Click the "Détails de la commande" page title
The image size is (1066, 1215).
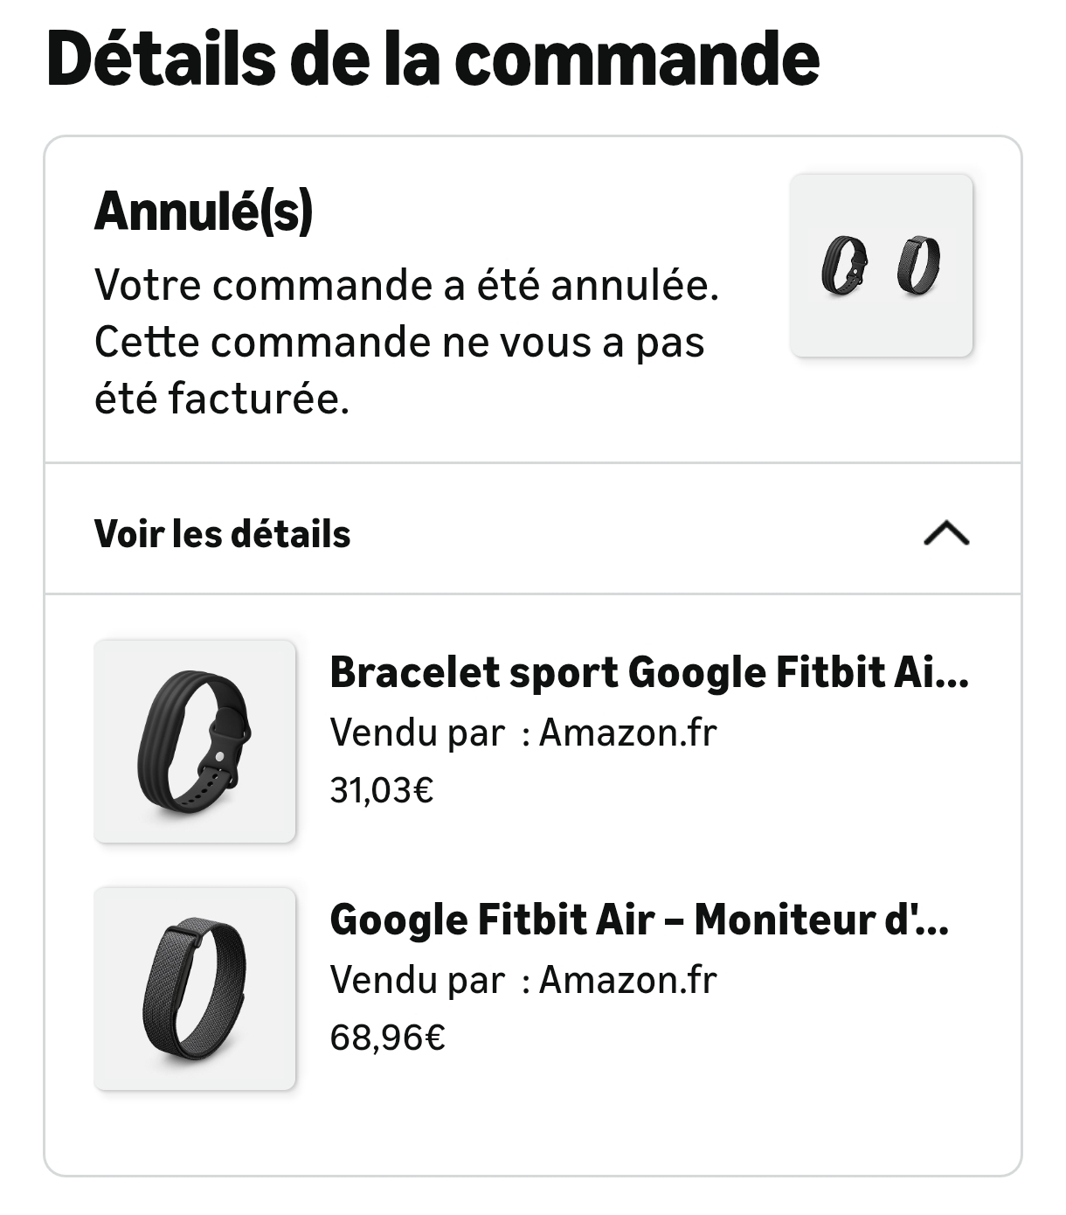click(x=433, y=58)
